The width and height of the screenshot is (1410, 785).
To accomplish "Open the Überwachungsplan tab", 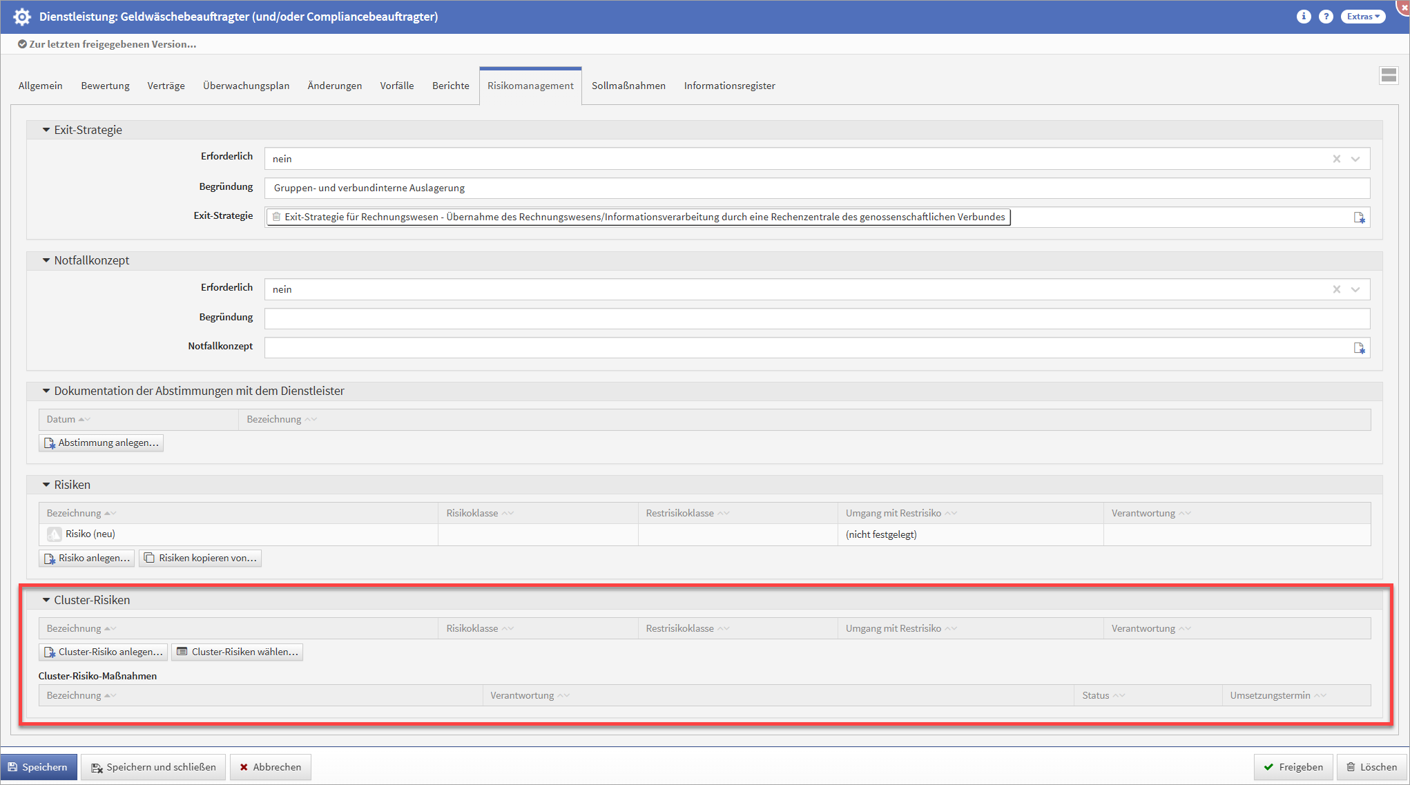I will [x=246, y=86].
